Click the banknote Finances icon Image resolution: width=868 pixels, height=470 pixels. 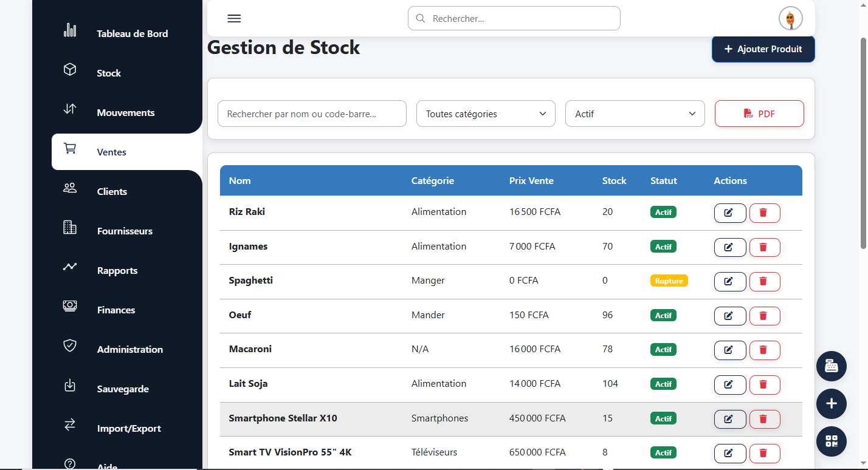coord(70,306)
